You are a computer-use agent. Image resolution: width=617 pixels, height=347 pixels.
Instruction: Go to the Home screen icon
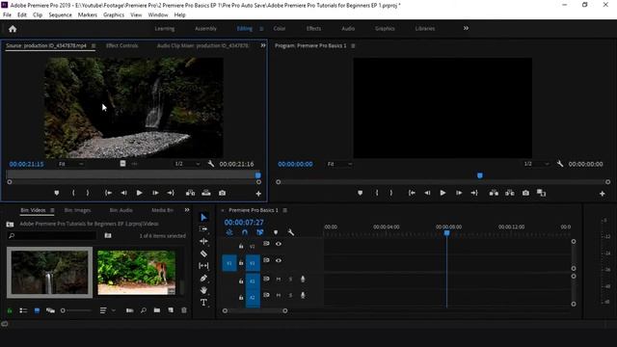13,29
